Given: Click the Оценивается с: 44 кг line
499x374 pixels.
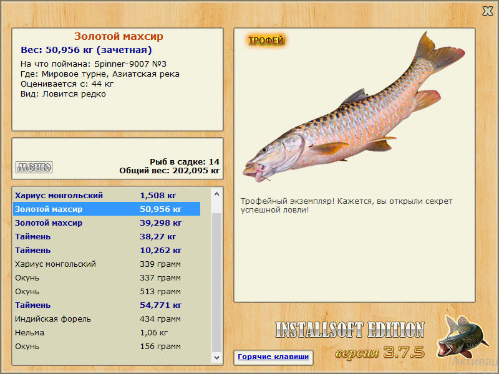Looking at the screenshot, I should click(x=67, y=84).
